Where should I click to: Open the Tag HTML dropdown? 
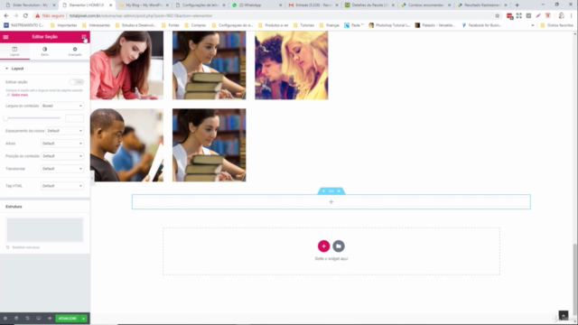62,186
